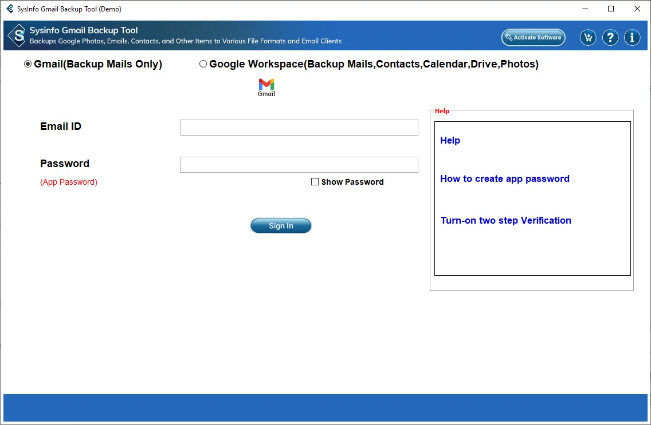The width and height of the screenshot is (651, 425).
Task: Minimize the SysInfo Gmail Backup window
Action: pyautogui.click(x=585, y=9)
